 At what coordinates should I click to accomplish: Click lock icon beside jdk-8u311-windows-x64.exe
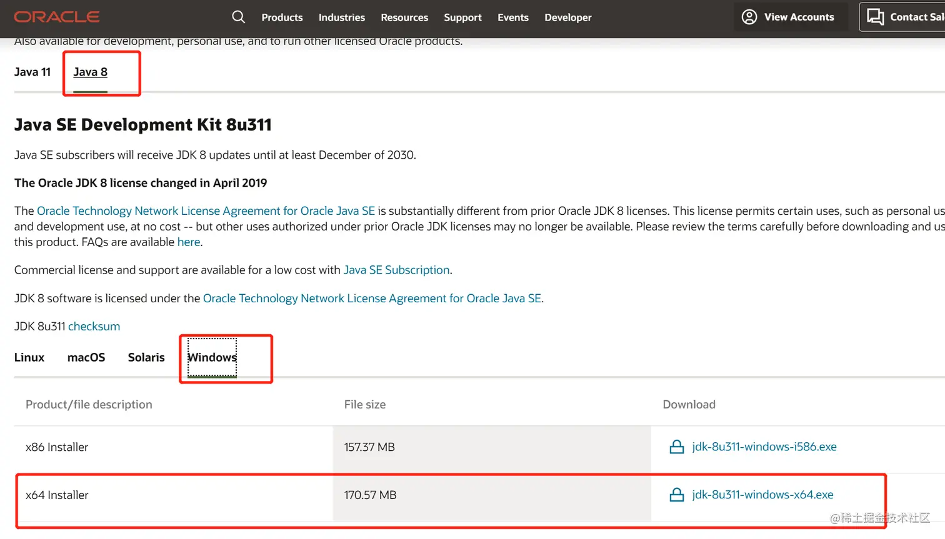pyautogui.click(x=677, y=495)
